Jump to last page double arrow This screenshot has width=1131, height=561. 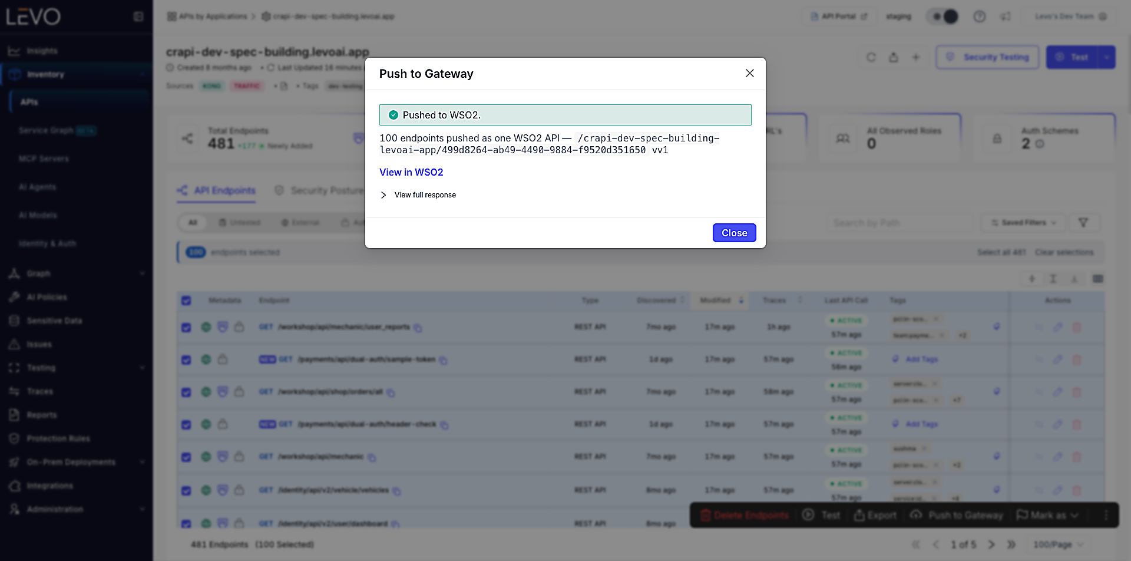1011,544
